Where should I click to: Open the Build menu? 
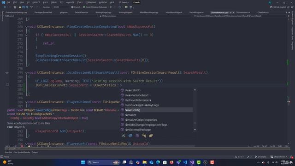(x=45, y=2)
